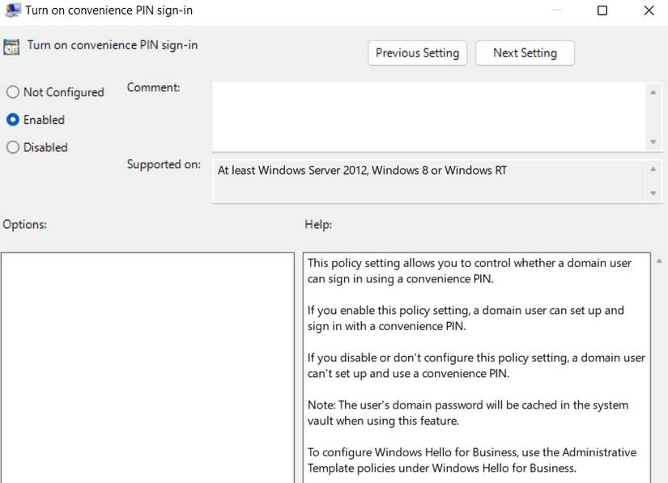Click the Supported on scroll-up arrow

[653, 168]
